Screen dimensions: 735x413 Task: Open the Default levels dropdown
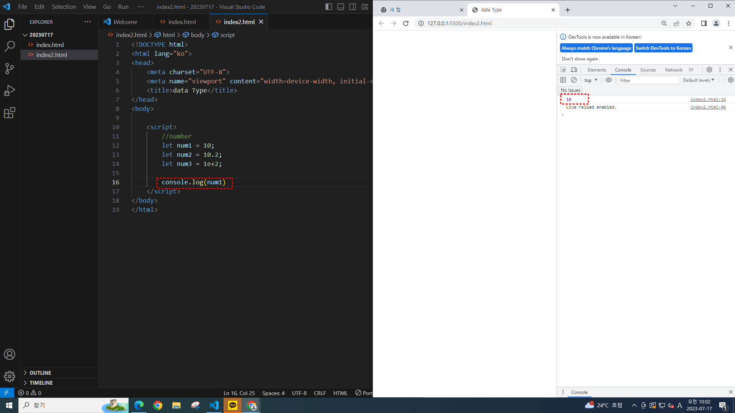698,80
